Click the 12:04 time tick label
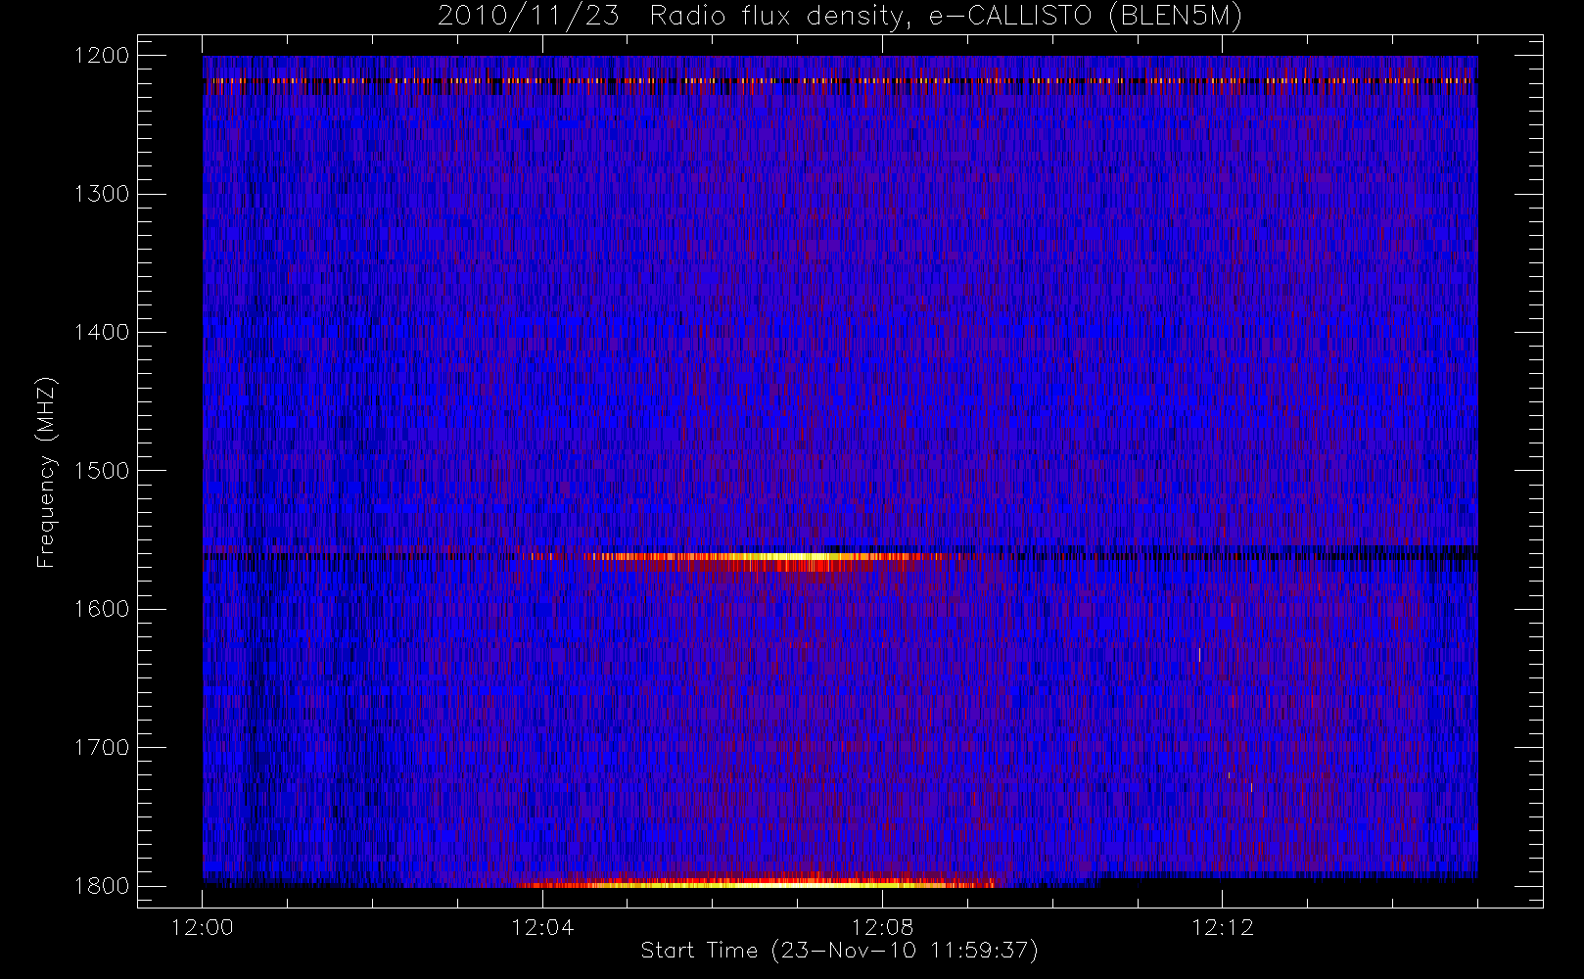The image size is (1584, 979). click(542, 928)
